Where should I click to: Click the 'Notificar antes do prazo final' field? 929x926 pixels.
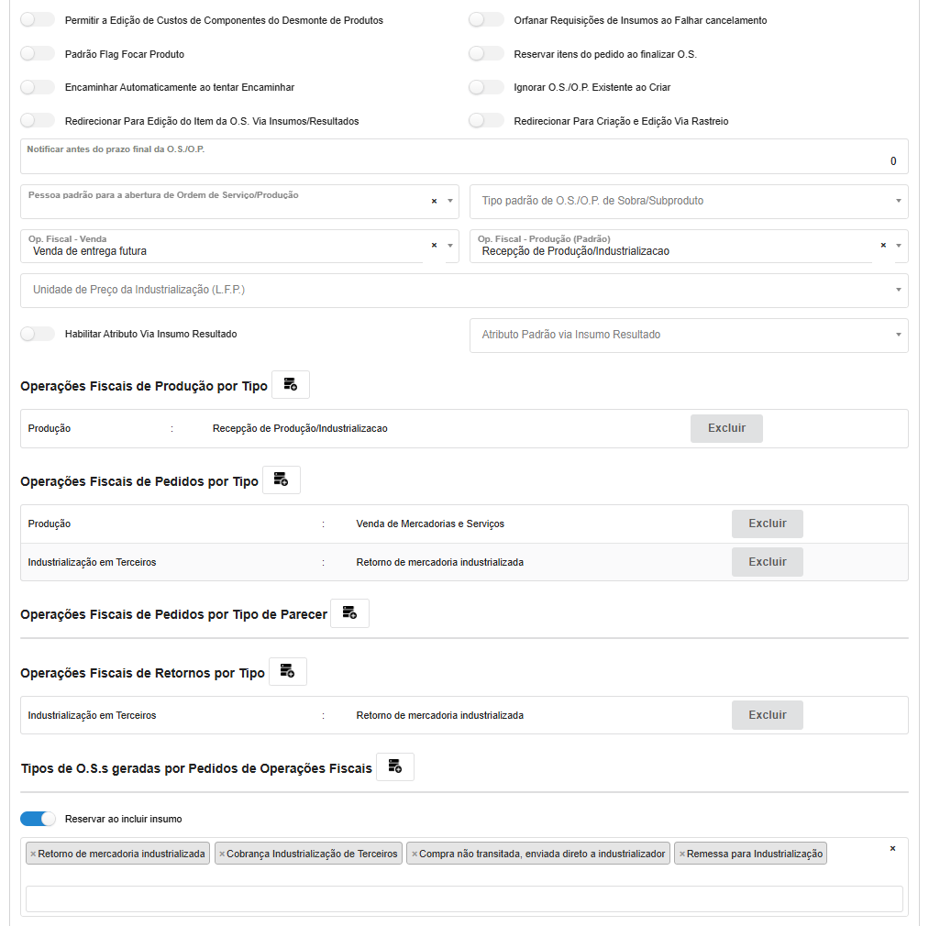point(464,160)
